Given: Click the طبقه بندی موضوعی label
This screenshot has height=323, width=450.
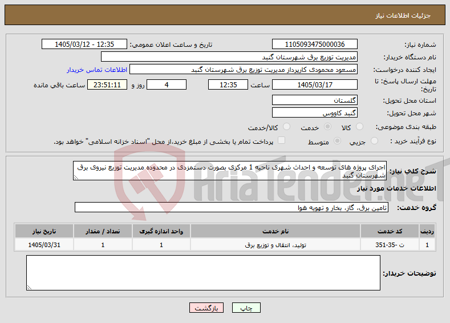Looking at the screenshot, I should [x=406, y=127].
